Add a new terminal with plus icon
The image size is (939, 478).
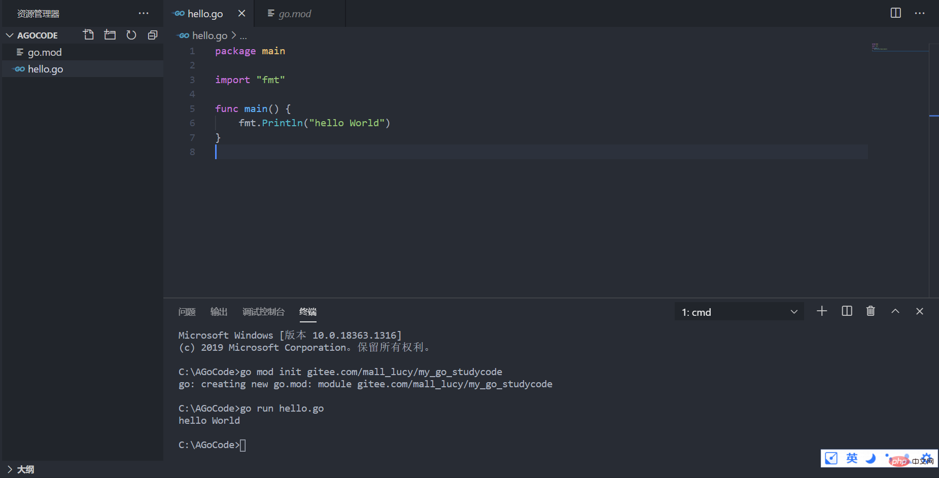(x=822, y=311)
